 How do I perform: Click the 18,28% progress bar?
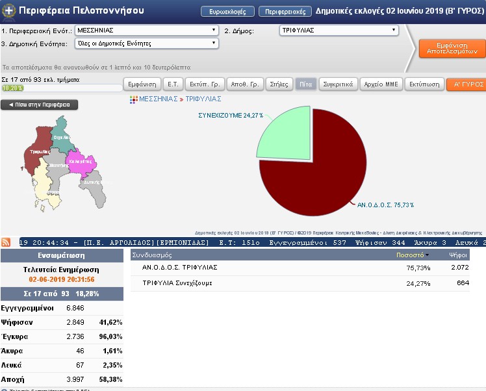click(x=61, y=88)
